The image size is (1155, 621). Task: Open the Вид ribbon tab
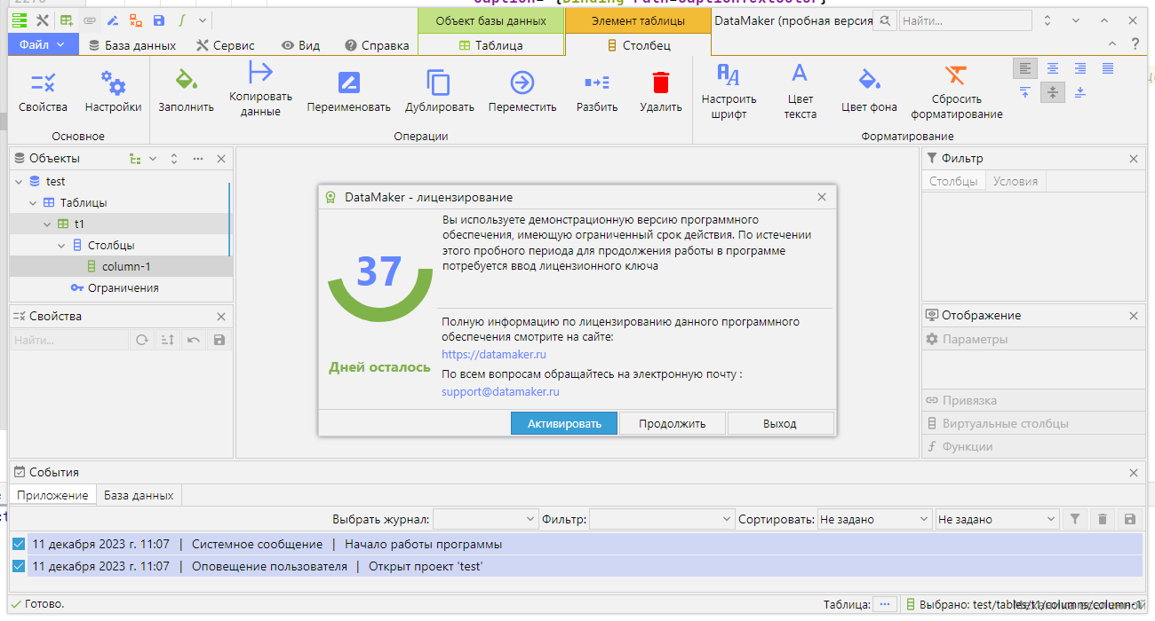(300, 45)
